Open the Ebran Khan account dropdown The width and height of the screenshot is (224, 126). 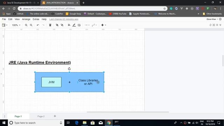[212, 19]
